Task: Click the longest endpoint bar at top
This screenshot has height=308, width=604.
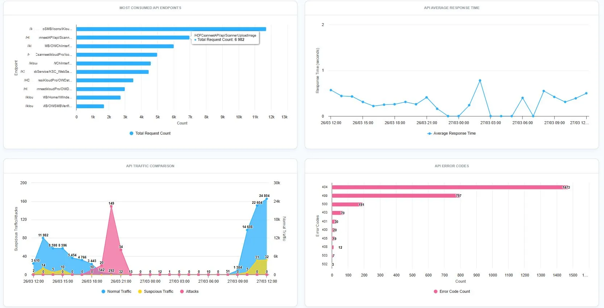Action: click(171, 29)
